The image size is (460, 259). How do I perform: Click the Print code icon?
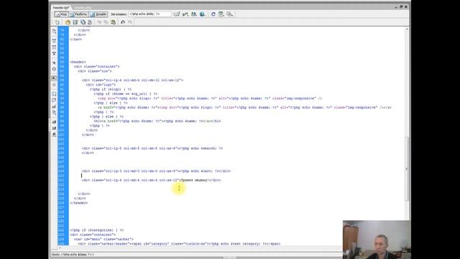point(90,22)
